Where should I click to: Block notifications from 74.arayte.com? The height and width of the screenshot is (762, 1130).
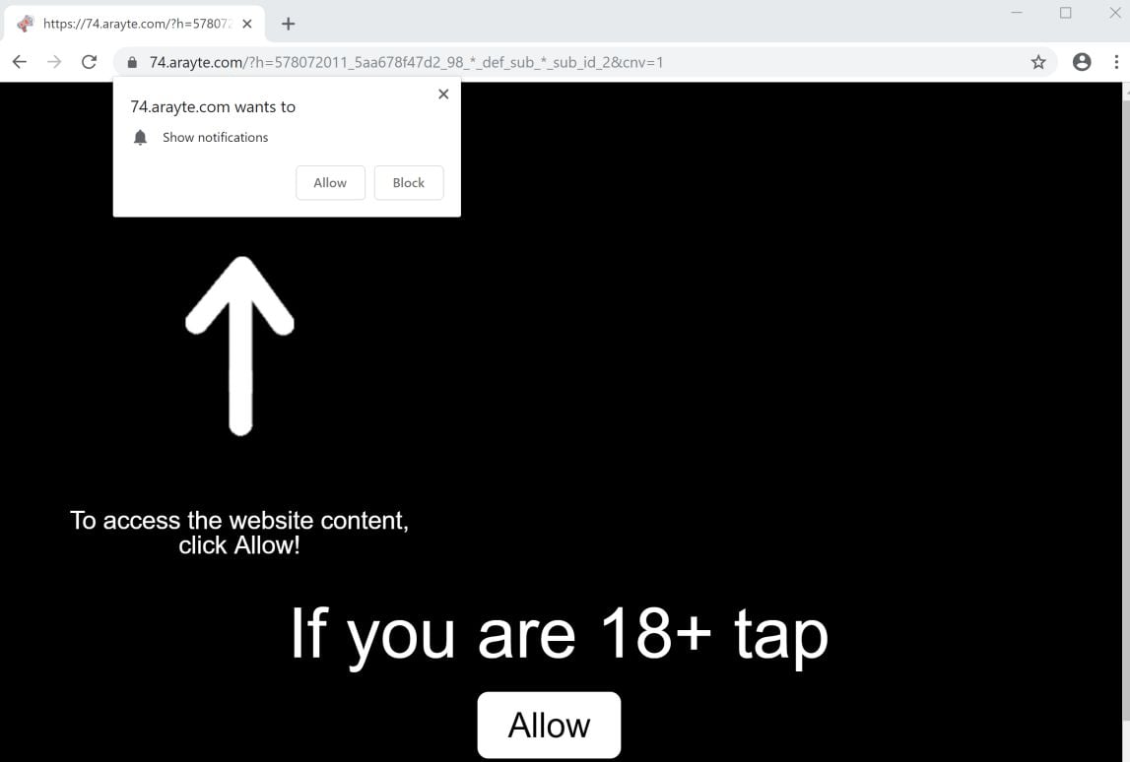[409, 183]
